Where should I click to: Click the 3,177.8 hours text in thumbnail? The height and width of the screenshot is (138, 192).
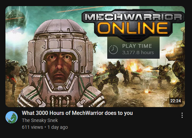click(138, 53)
